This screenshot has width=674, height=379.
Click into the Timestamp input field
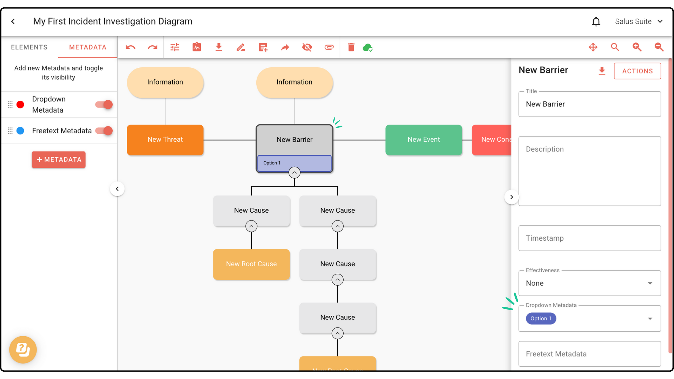589,238
